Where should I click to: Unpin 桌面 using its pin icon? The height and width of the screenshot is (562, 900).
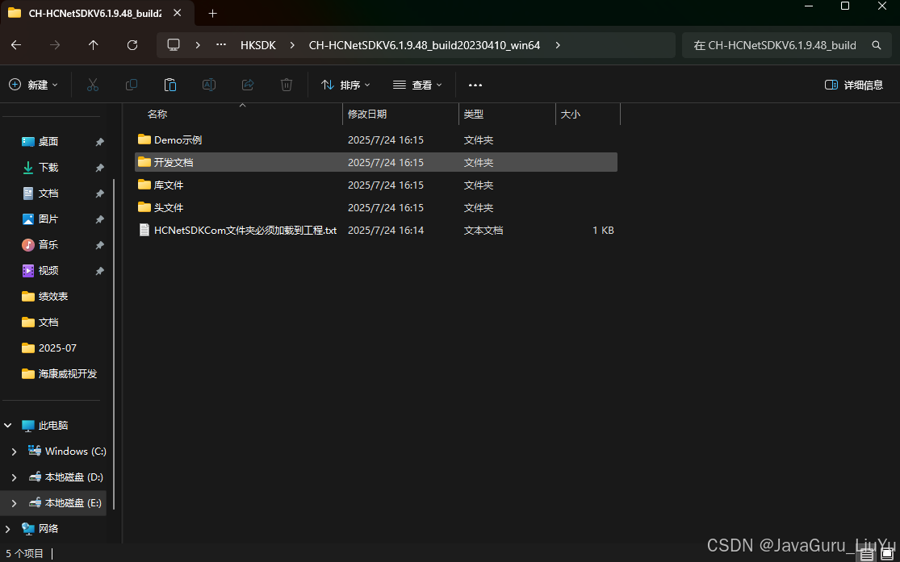tap(99, 142)
